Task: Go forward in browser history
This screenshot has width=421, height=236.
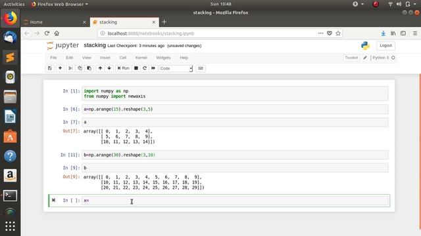Action: 37,33
